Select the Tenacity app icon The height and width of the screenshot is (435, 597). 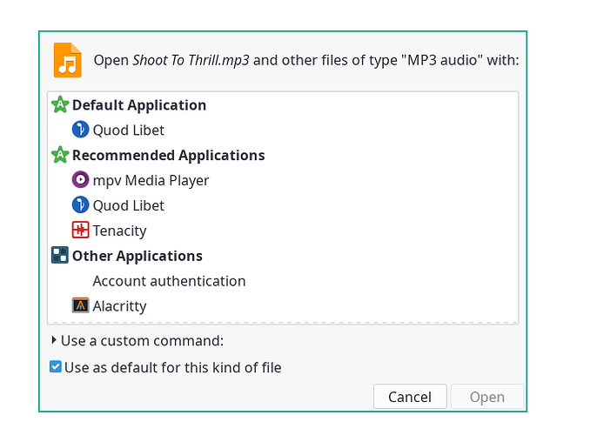click(x=80, y=231)
